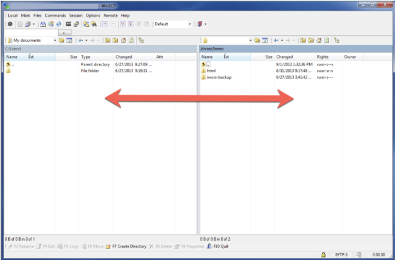Open terminal console icon in toolbar
Image resolution: width=395 pixels, height=260 pixels.
click(69, 24)
